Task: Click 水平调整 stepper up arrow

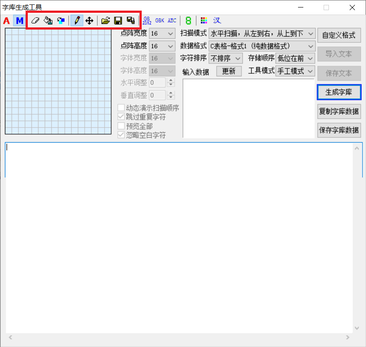Action: pyautogui.click(x=171, y=80)
